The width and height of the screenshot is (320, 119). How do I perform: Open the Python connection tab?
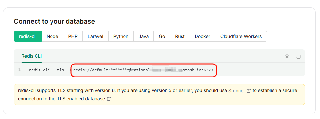[x=121, y=36]
